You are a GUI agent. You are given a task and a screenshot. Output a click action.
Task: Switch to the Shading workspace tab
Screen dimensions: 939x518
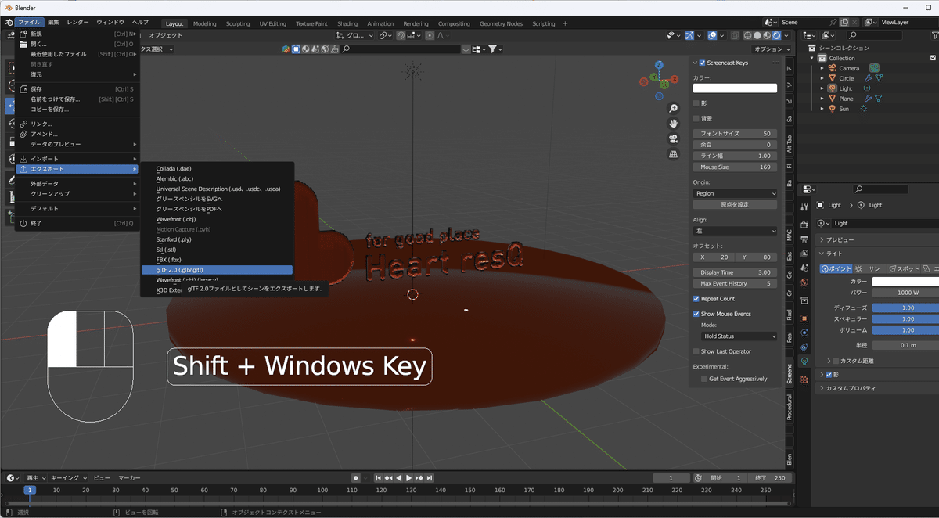point(347,23)
